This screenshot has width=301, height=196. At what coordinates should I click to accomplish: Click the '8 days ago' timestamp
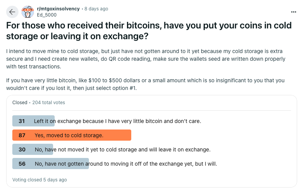pos(96,9)
